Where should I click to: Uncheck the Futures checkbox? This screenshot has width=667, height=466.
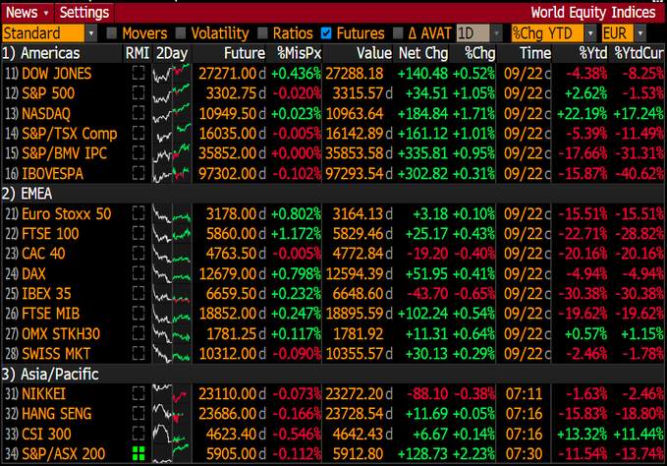point(326,33)
